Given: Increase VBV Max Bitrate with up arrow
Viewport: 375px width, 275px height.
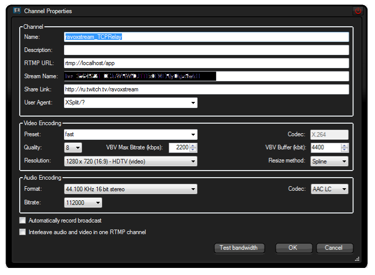Looking at the screenshot, I should click(194, 145).
